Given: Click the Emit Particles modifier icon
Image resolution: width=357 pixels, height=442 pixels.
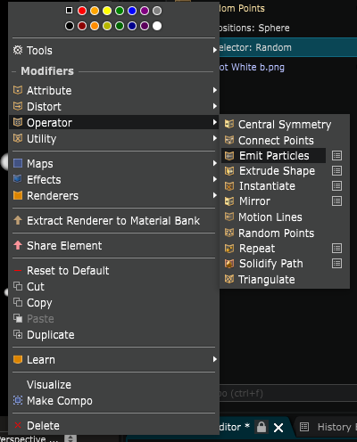Looking at the screenshot, I should pyautogui.click(x=229, y=156).
